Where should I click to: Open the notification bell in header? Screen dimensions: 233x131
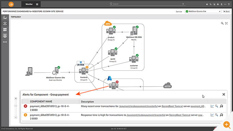tap(218, 4)
